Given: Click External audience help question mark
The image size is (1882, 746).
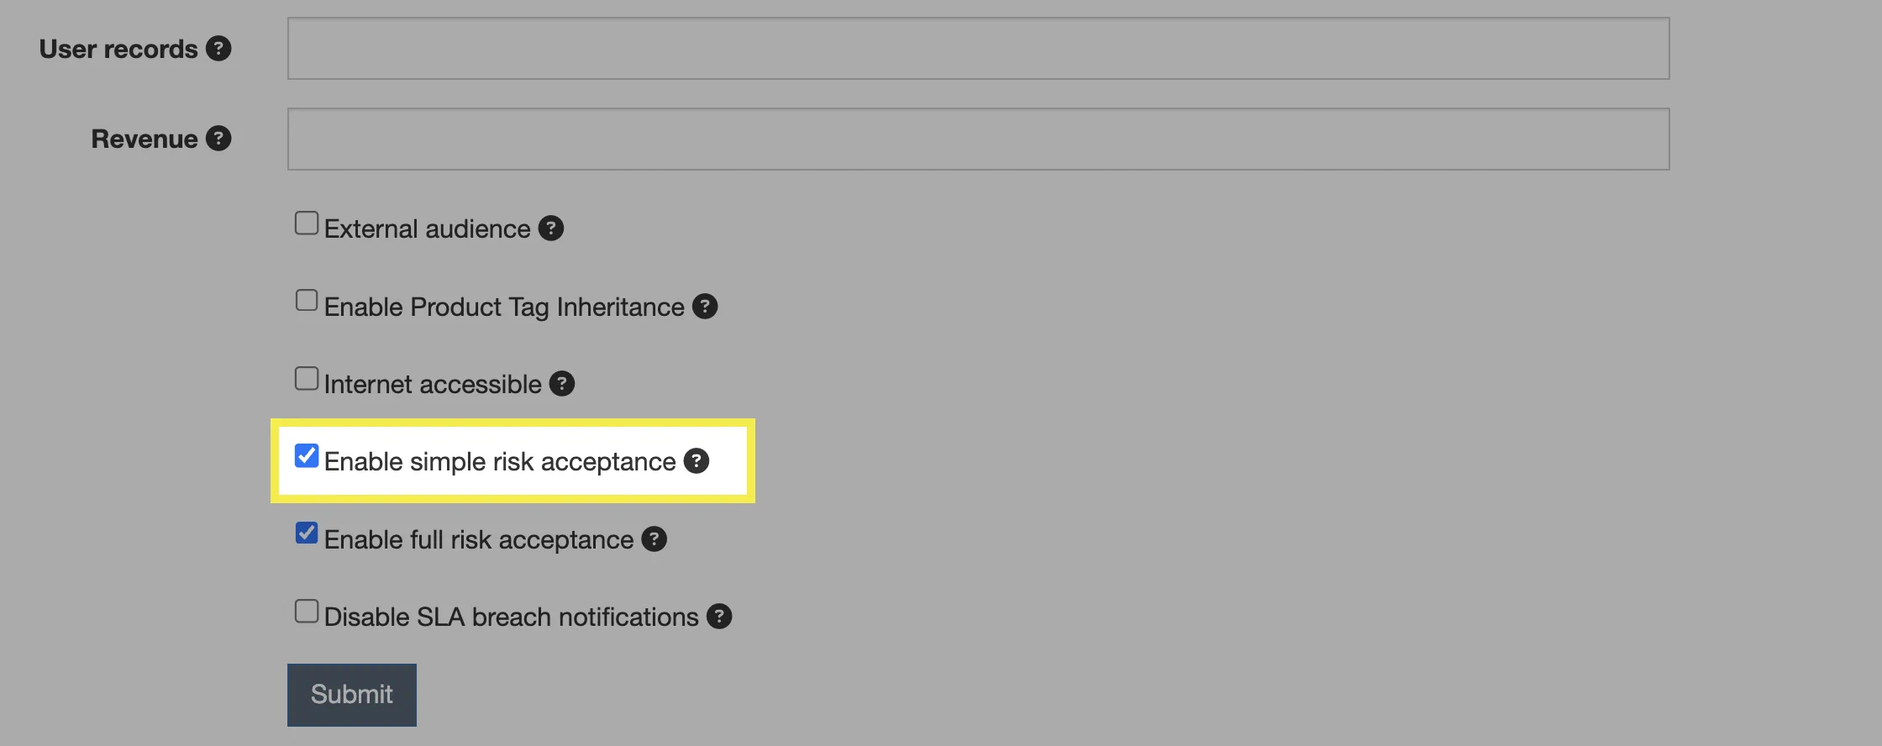Looking at the screenshot, I should (551, 229).
